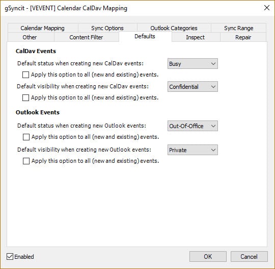
Task: Switch to the Sync Options tab
Action: (x=107, y=28)
